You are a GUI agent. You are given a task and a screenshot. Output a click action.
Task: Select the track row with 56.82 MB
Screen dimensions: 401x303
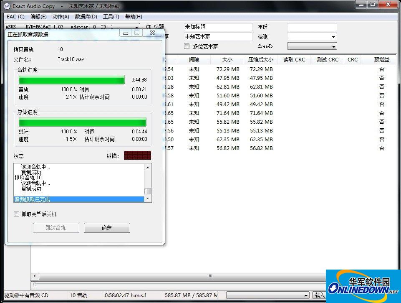tap(280, 148)
